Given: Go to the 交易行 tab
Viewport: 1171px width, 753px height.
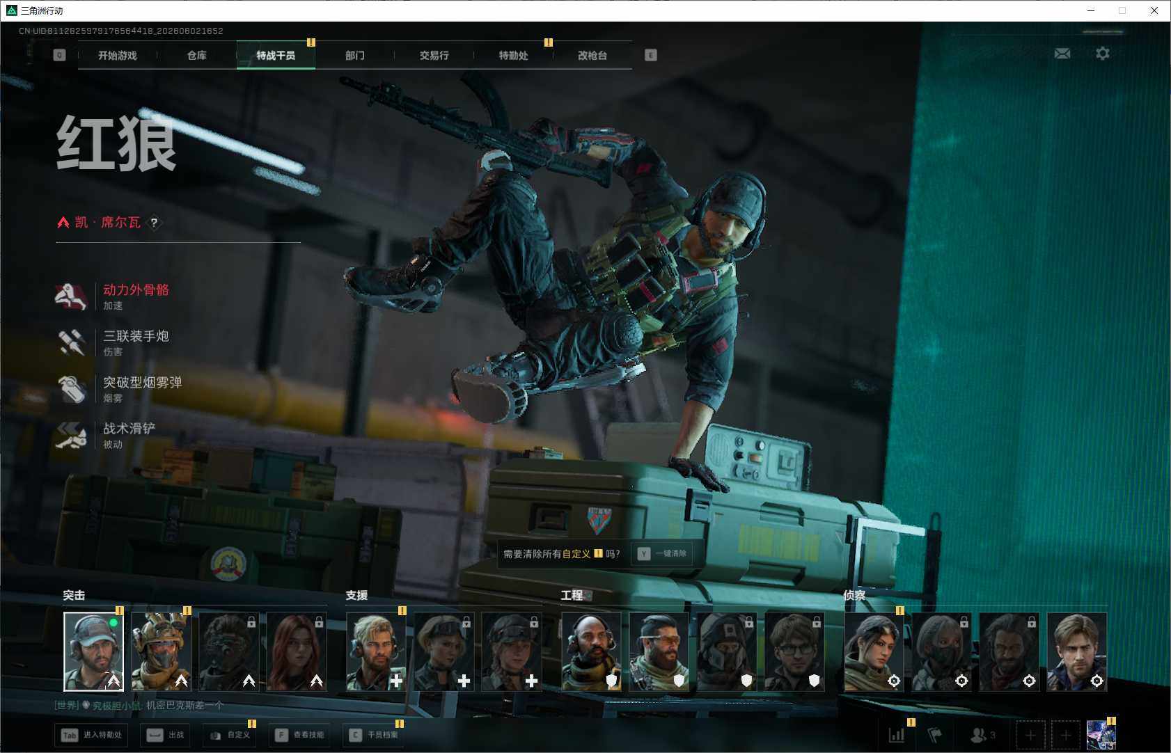Looking at the screenshot, I should point(434,55).
